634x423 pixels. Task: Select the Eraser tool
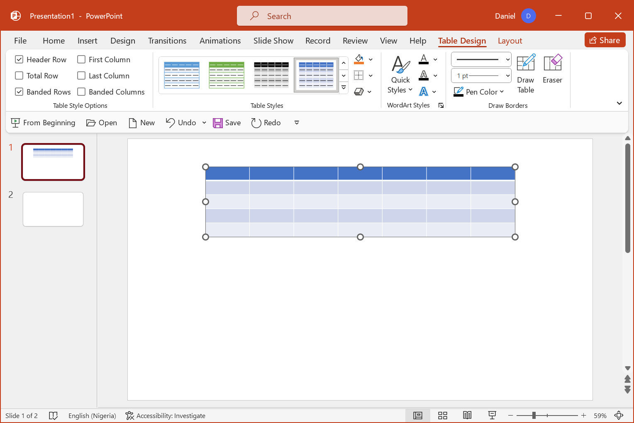point(552,69)
